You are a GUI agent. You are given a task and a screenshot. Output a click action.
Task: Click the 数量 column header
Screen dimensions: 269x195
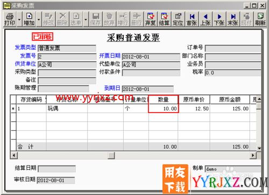click(x=163, y=99)
